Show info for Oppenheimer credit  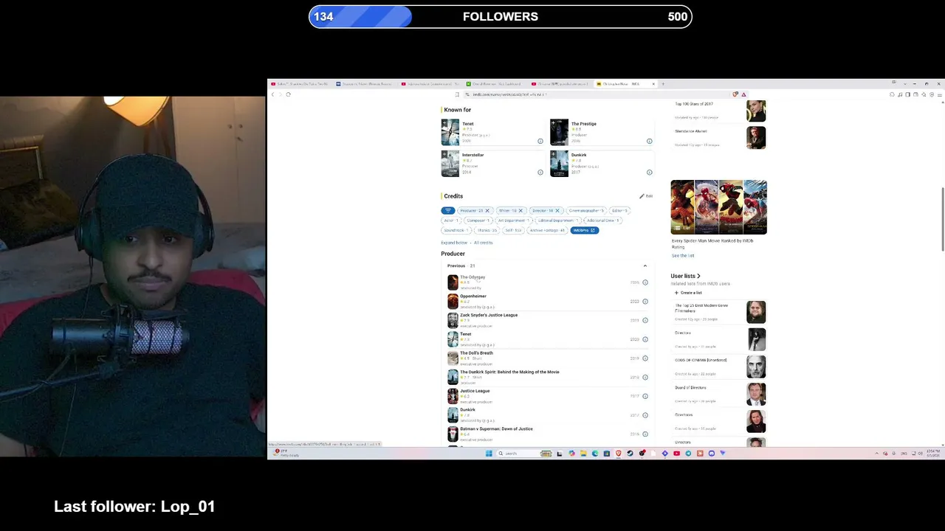(x=645, y=302)
